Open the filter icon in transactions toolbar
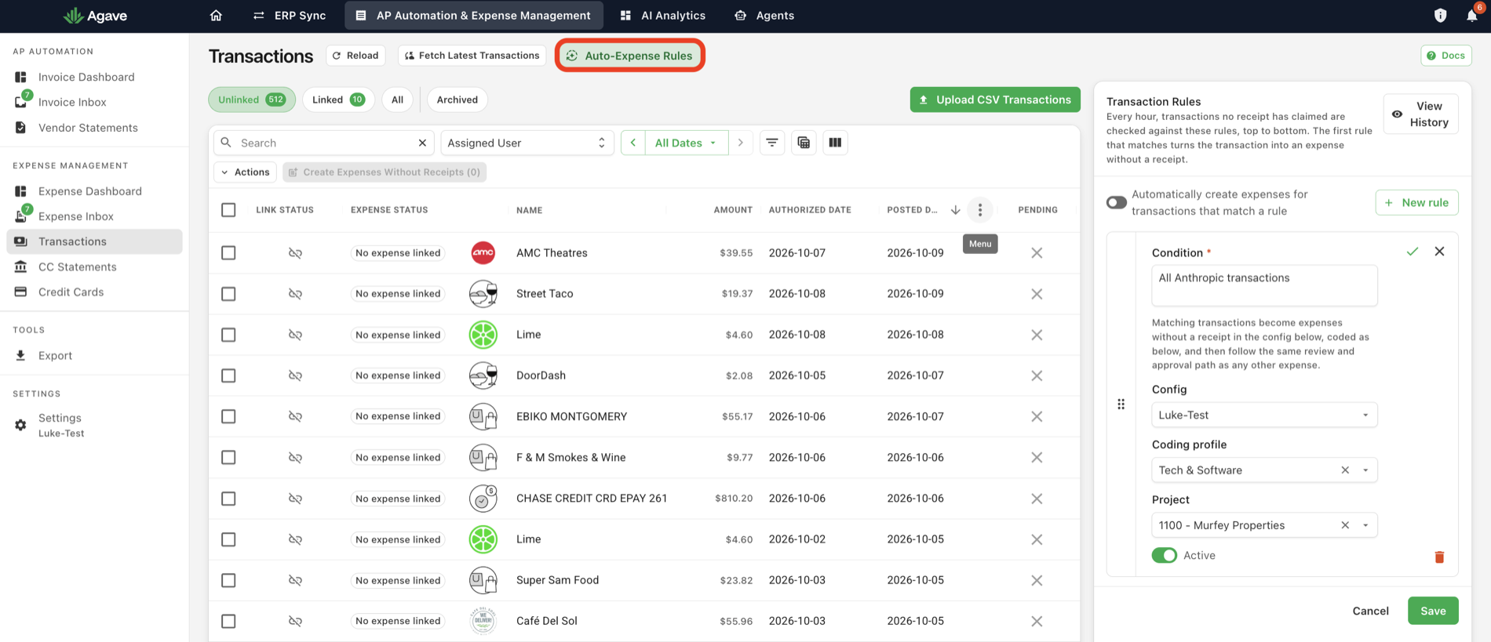Viewport: 1491px width, 642px height. pos(772,143)
